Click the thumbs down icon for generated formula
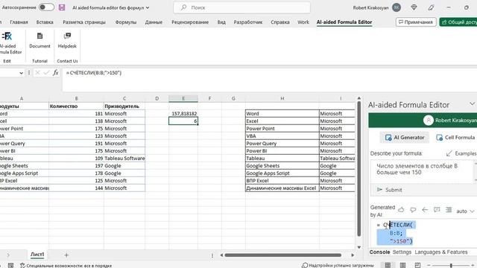477x268 pixels. coord(413,210)
